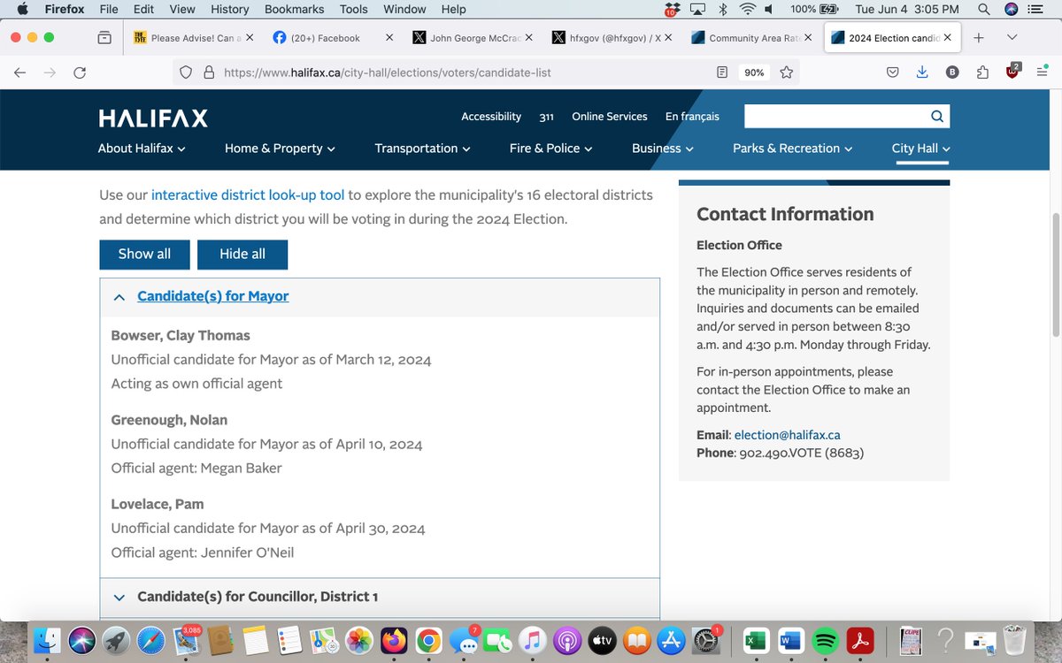Image resolution: width=1062 pixels, height=663 pixels.
Task: Open a new tab with the plus icon
Action: (x=979, y=37)
